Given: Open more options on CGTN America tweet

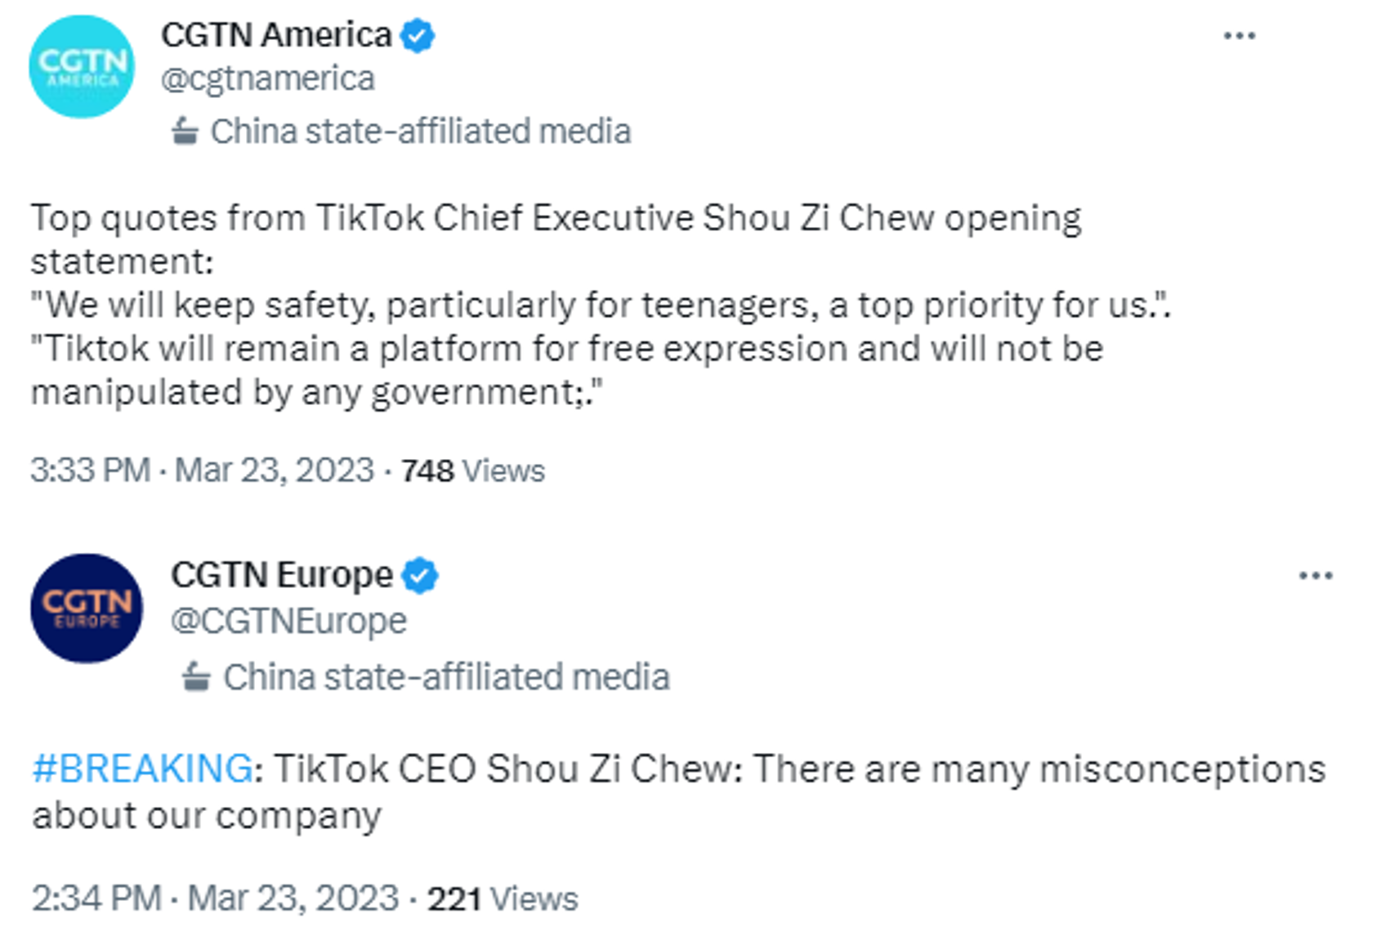Looking at the screenshot, I should [1240, 36].
